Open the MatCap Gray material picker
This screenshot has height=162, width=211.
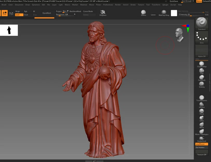click(x=164, y=13)
